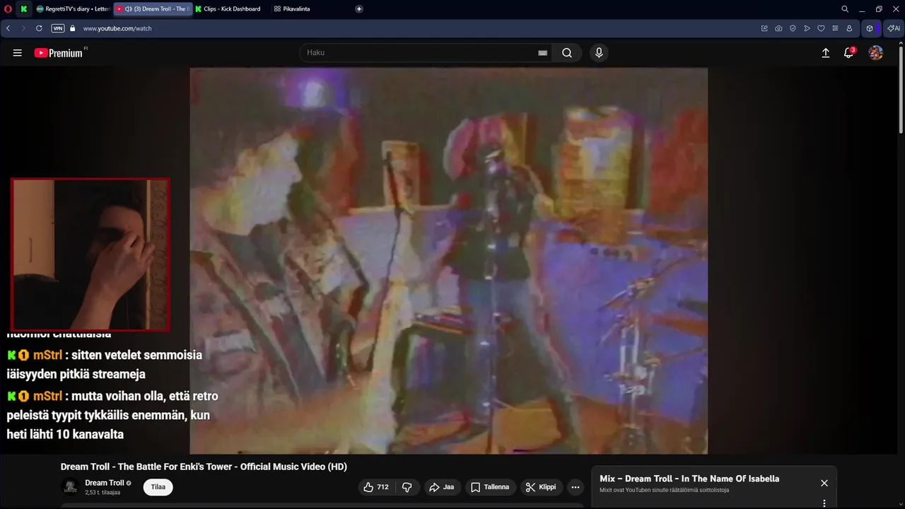Open the YouTube account avatar menu

[x=876, y=53]
